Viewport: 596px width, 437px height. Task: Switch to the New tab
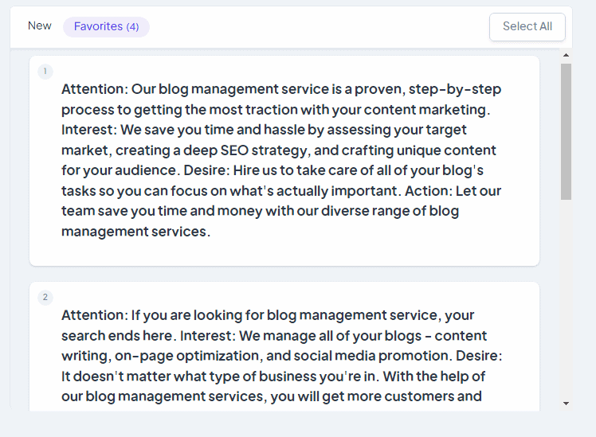(40, 25)
